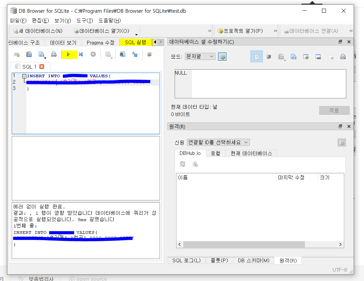Image resolution: width=364 pixels, height=281 pixels.
Task: Select the SQL 실행 tab
Action: click(135, 42)
